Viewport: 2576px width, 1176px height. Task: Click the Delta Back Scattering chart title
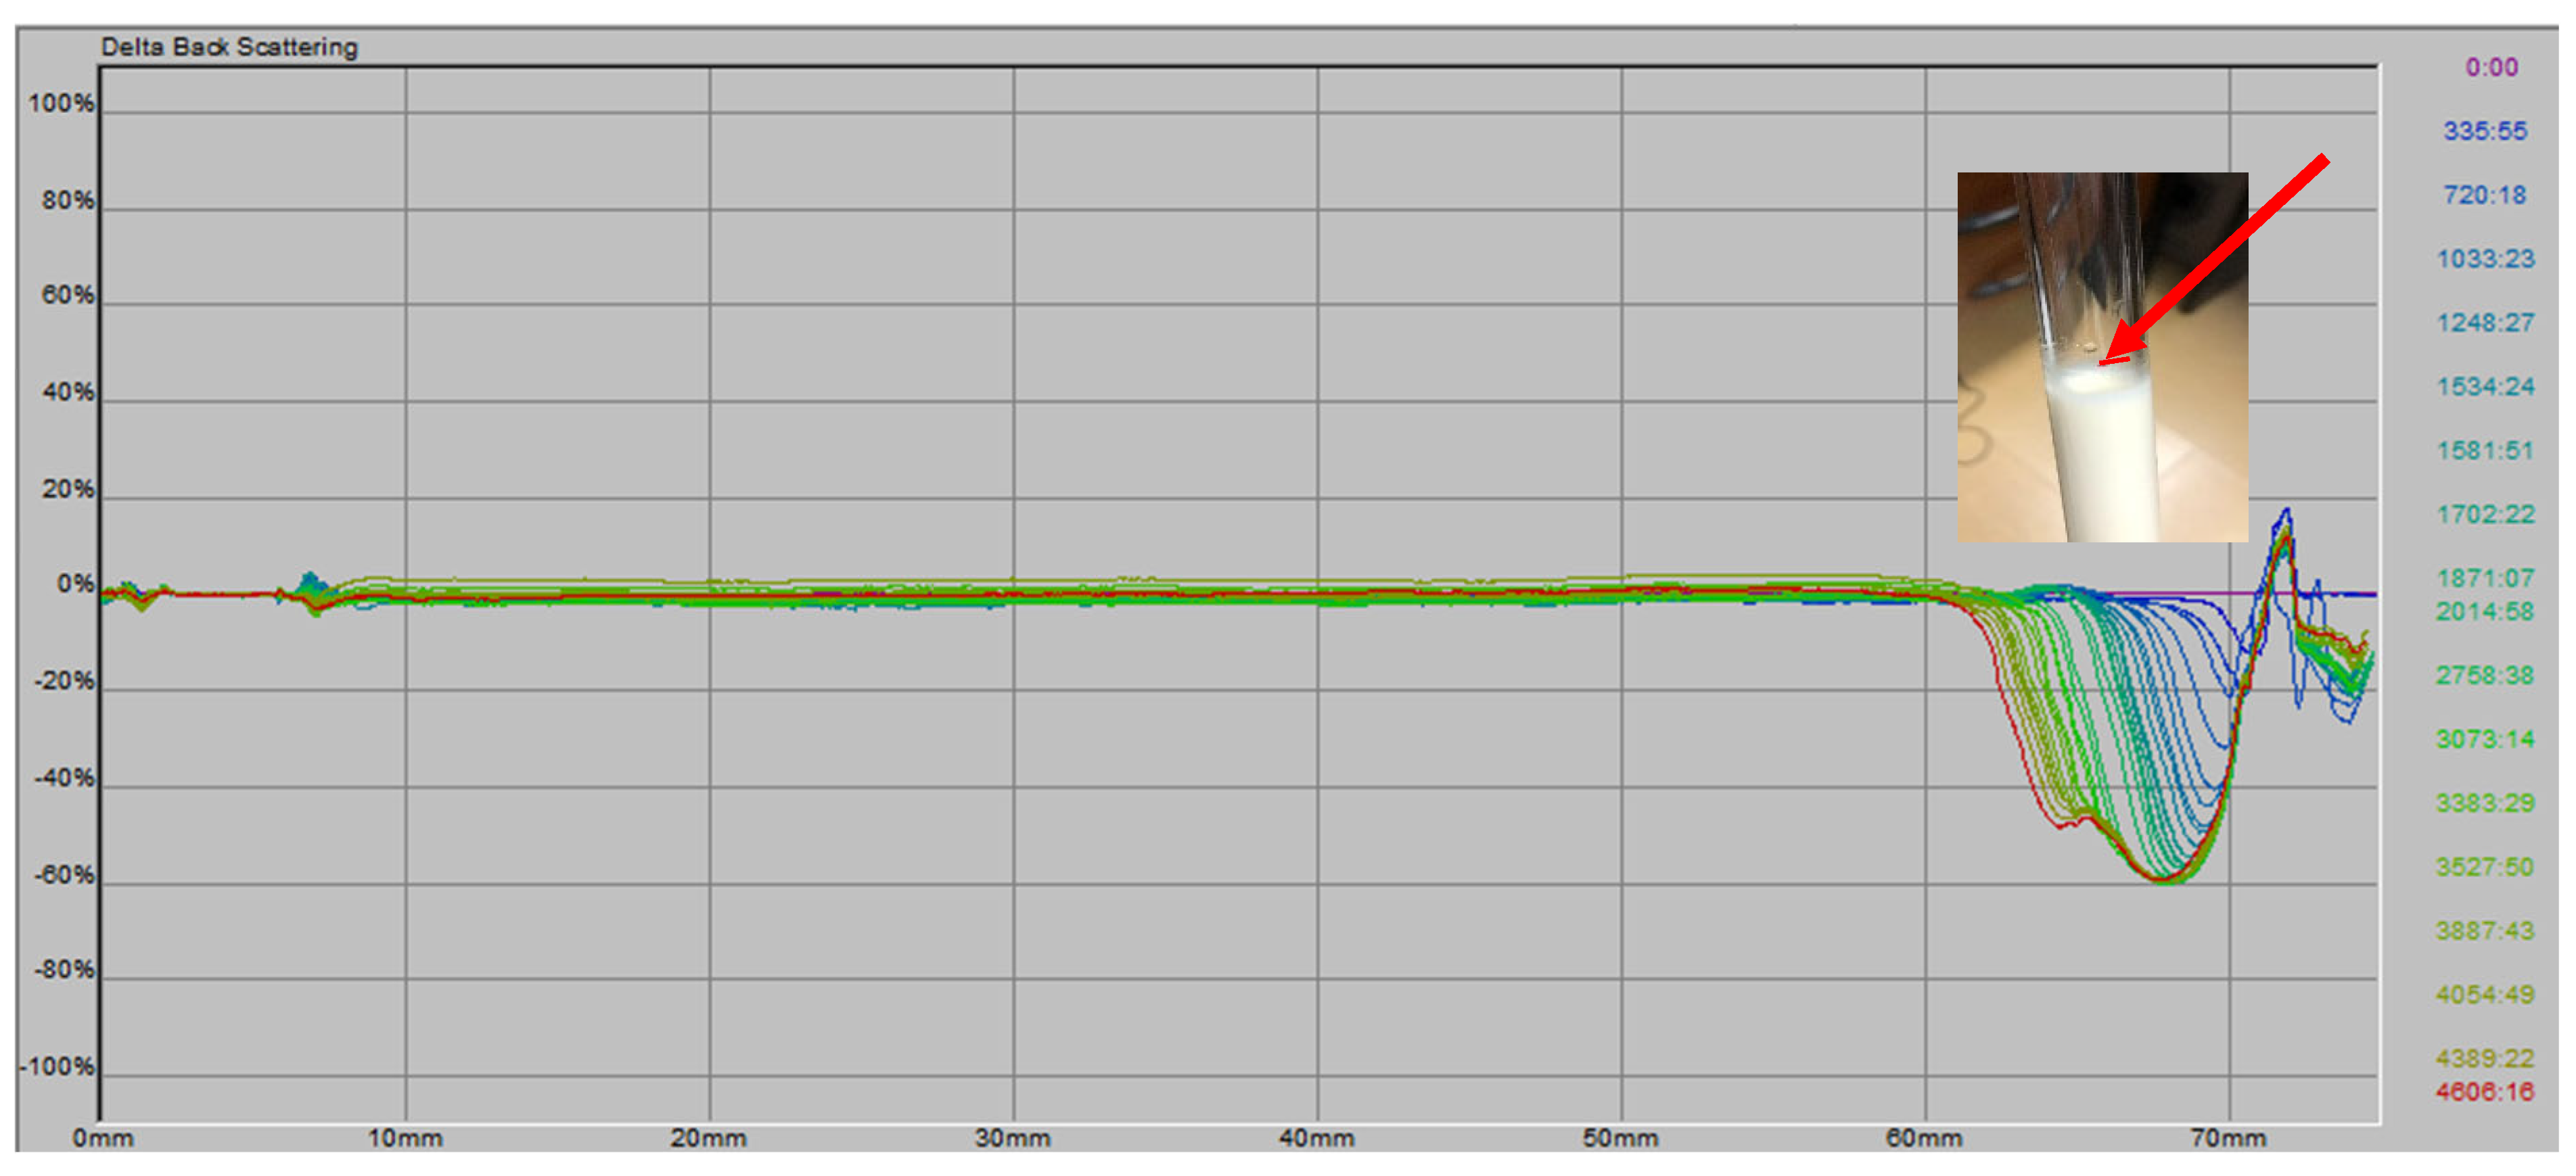(229, 48)
